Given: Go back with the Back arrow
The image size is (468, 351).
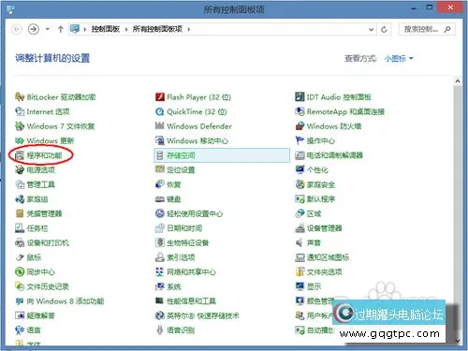Looking at the screenshot, I should (17, 29).
